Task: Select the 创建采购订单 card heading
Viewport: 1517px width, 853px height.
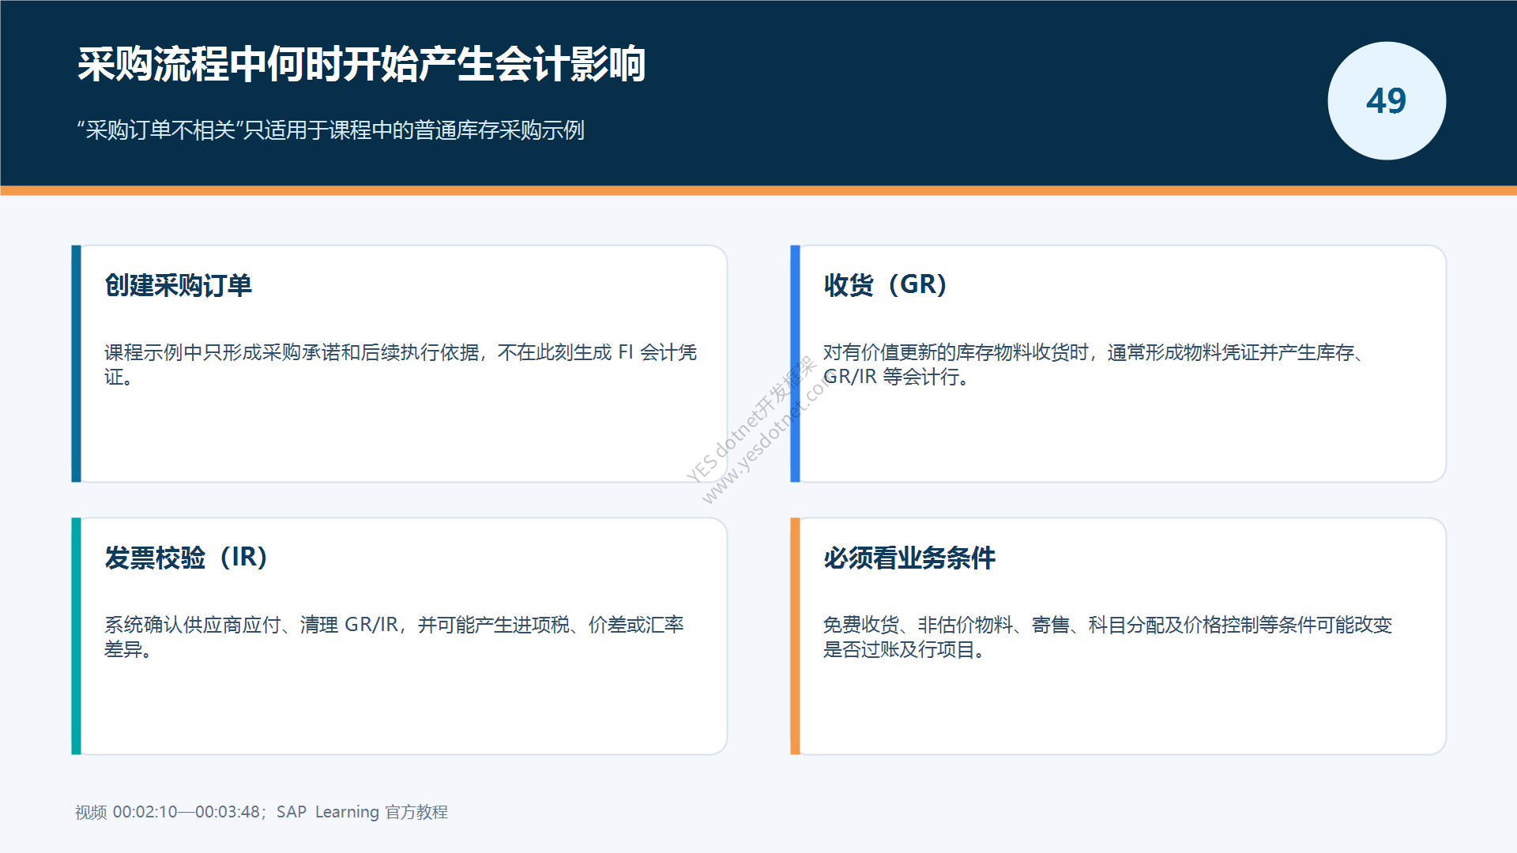Action: click(178, 285)
